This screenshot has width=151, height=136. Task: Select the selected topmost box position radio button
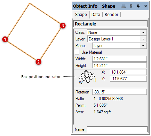[86, 72]
